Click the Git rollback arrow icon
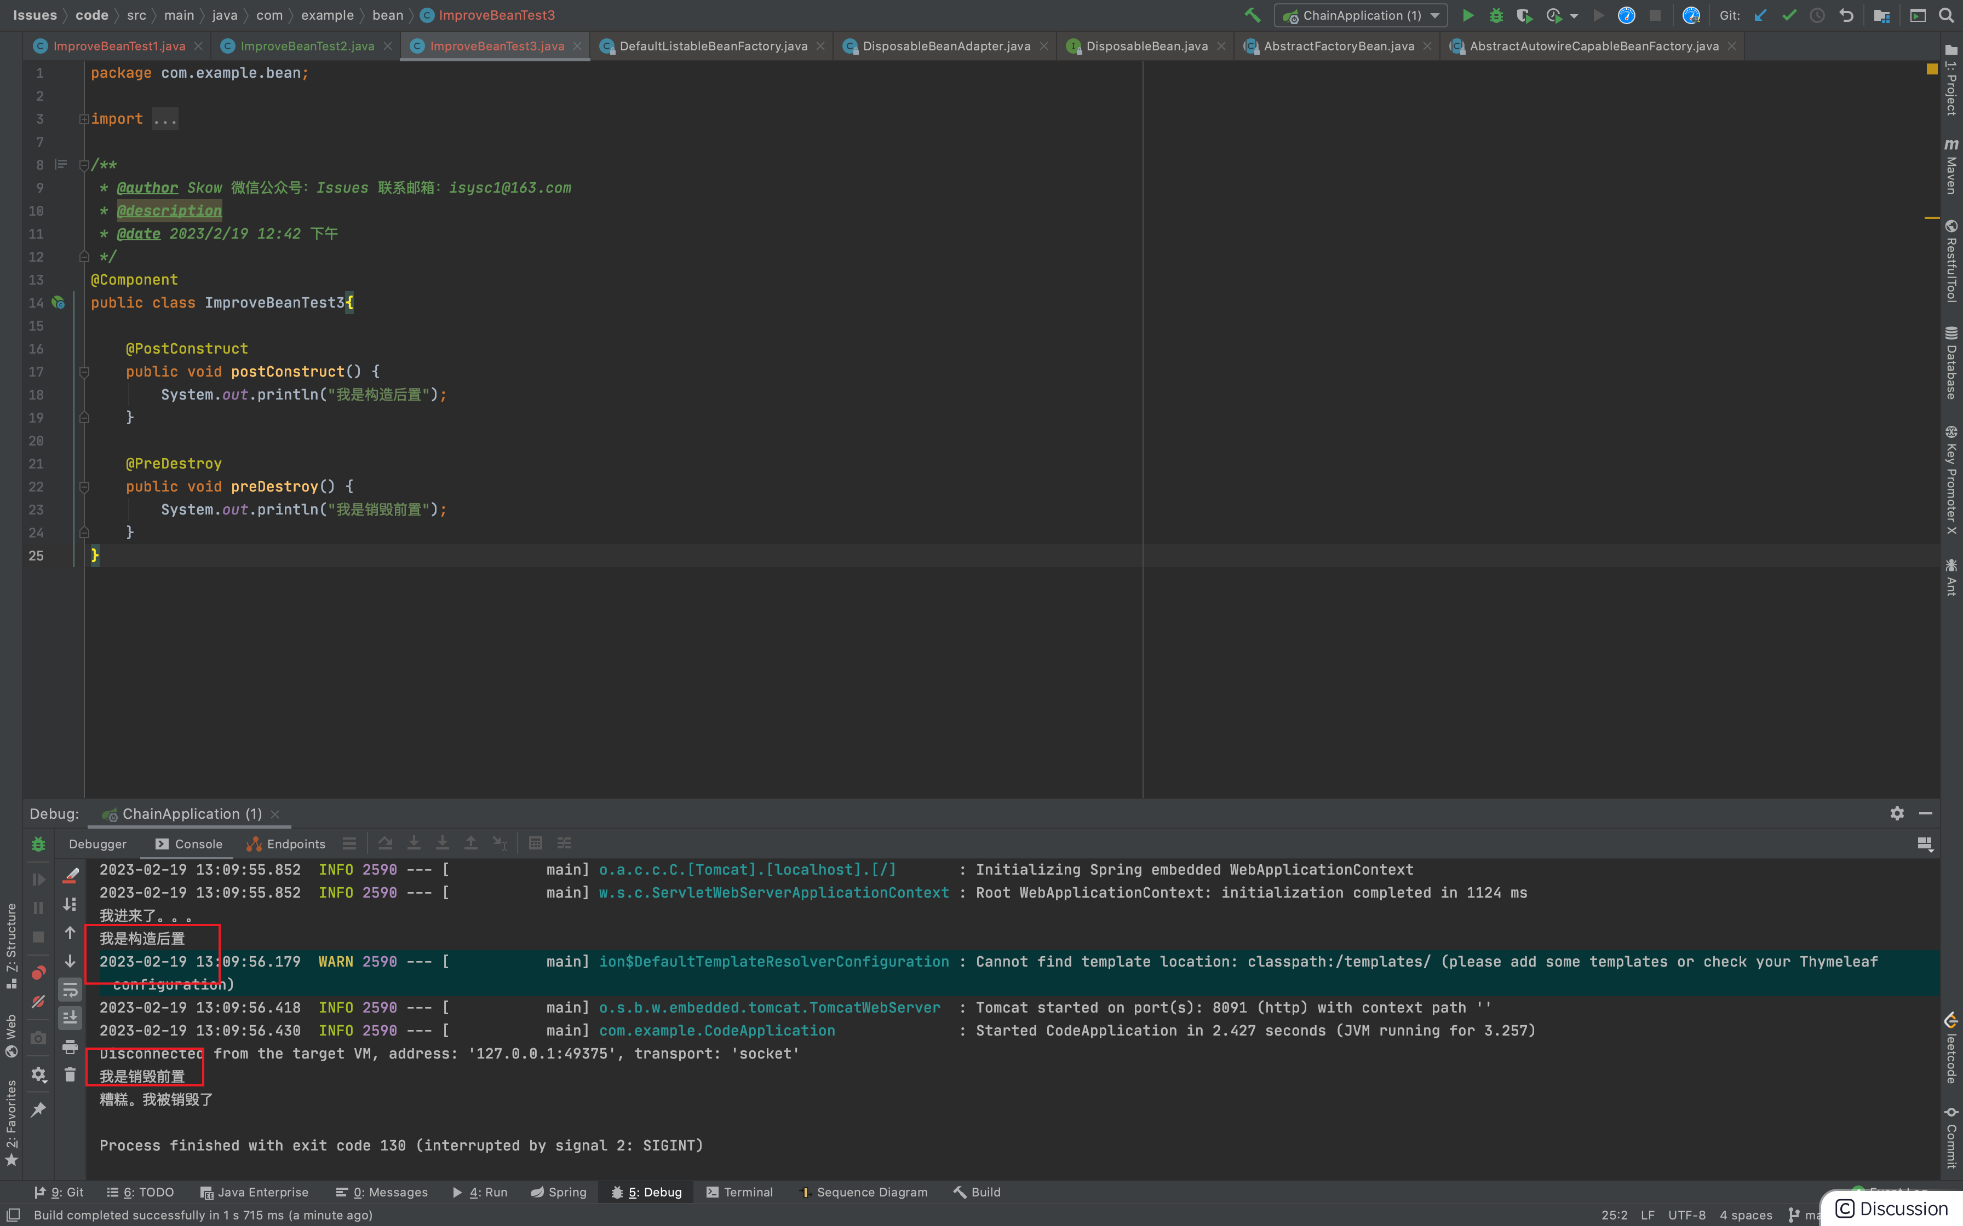1963x1226 pixels. pos(1847,15)
